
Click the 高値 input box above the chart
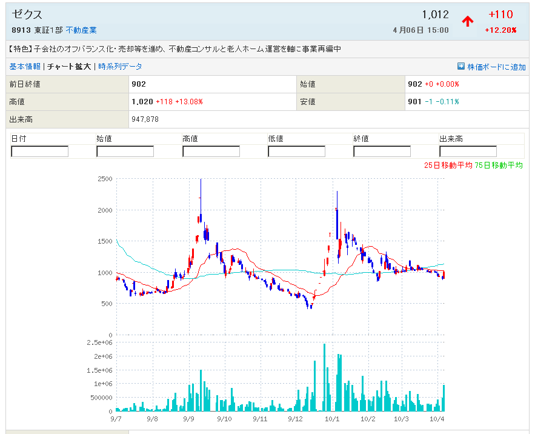point(211,152)
